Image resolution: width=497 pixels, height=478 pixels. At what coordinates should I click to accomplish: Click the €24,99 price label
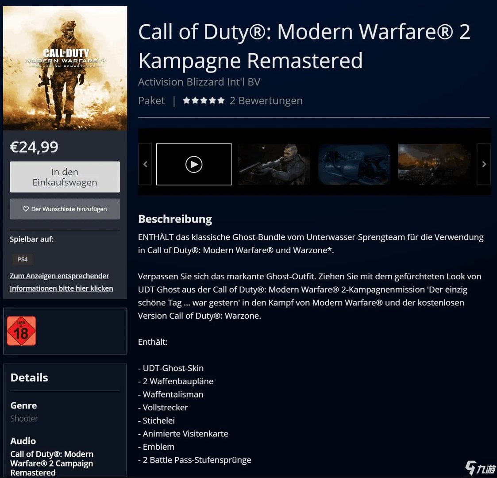34,147
